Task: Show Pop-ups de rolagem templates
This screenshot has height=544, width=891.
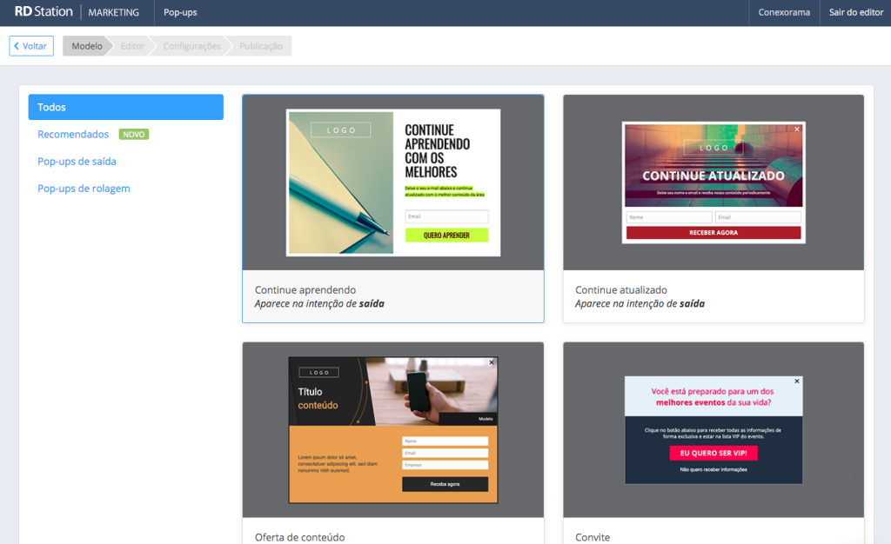Action: tap(84, 189)
